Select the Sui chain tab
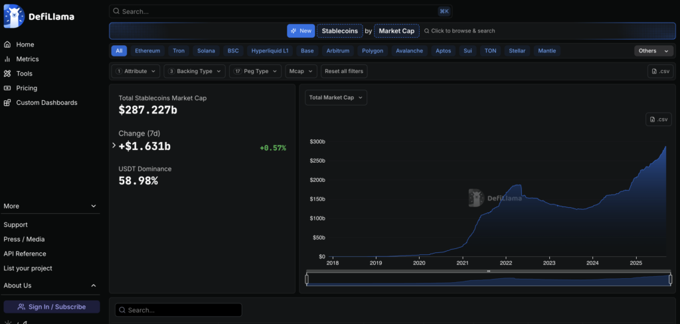Viewport: 680px width, 324px height. [467, 50]
